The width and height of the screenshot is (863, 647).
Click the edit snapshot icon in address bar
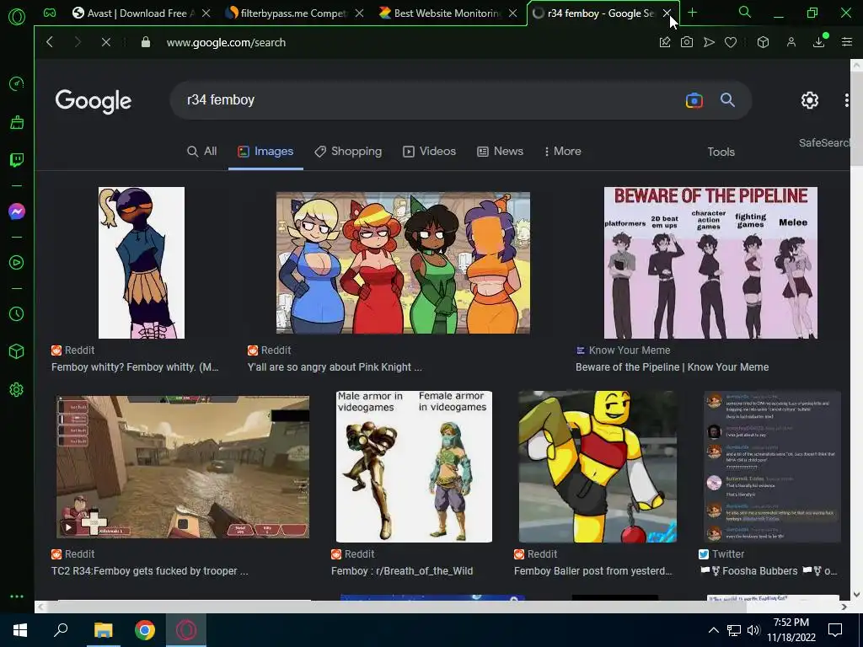pyautogui.click(x=665, y=42)
